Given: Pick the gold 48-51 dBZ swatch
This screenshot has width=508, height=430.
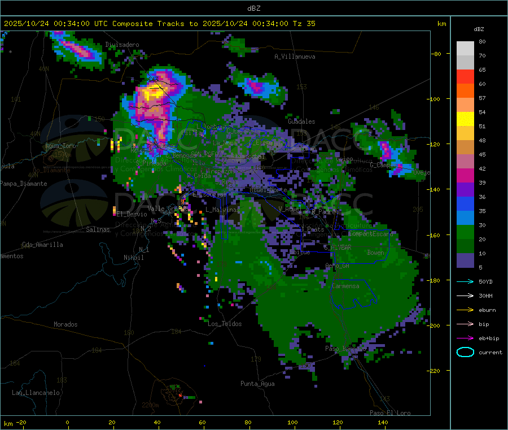Looking at the screenshot, I should [x=465, y=133].
